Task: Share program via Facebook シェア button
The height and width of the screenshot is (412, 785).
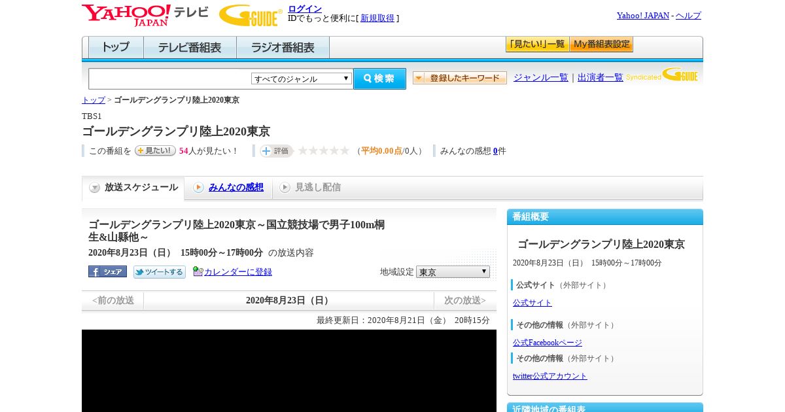Action: click(x=107, y=271)
